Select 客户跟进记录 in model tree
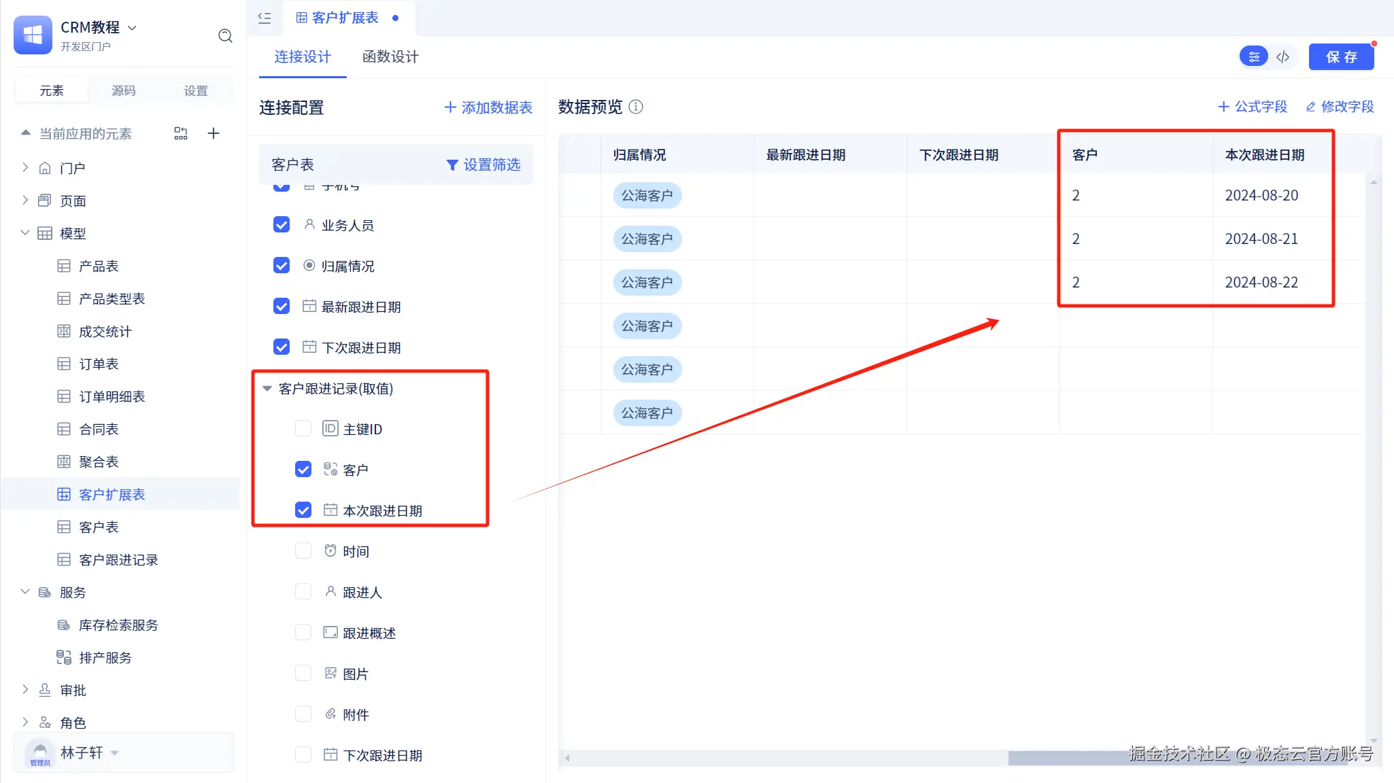Image resolution: width=1394 pixels, height=783 pixels. pos(118,560)
